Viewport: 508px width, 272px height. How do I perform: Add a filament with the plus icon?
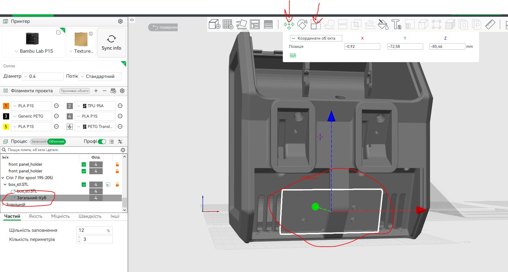(96, 91)
